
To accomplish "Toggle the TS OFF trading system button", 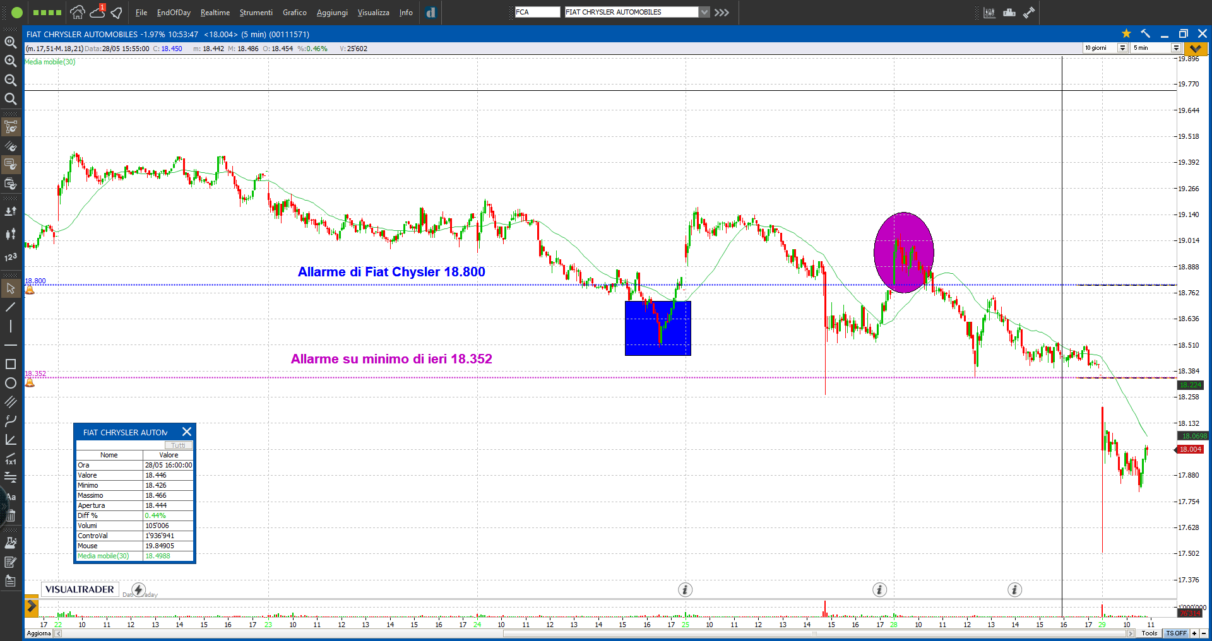I will tap(1176, 633).
